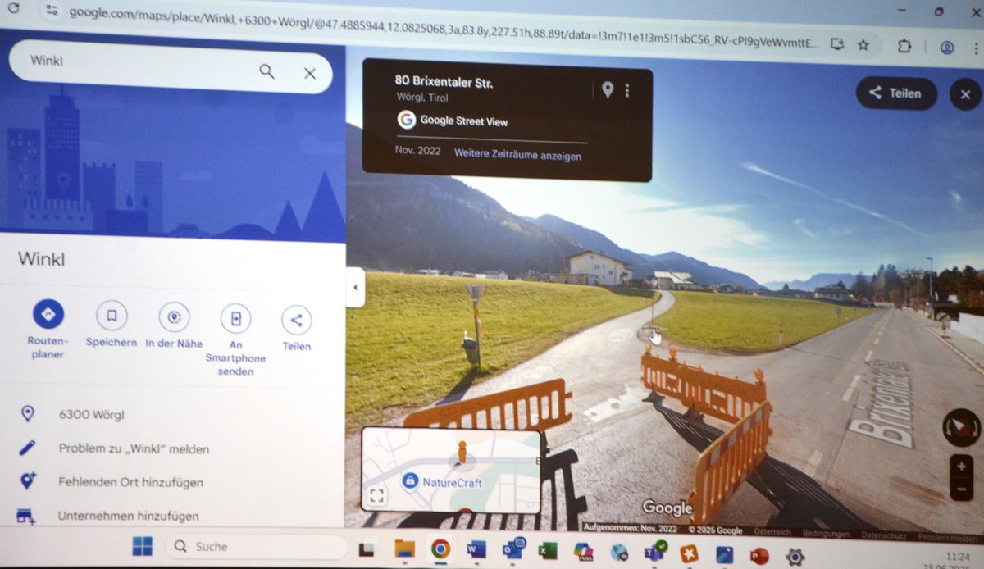Click the Chrome profile avatar icon
984x569 pixels.
(x=947, y=48)
